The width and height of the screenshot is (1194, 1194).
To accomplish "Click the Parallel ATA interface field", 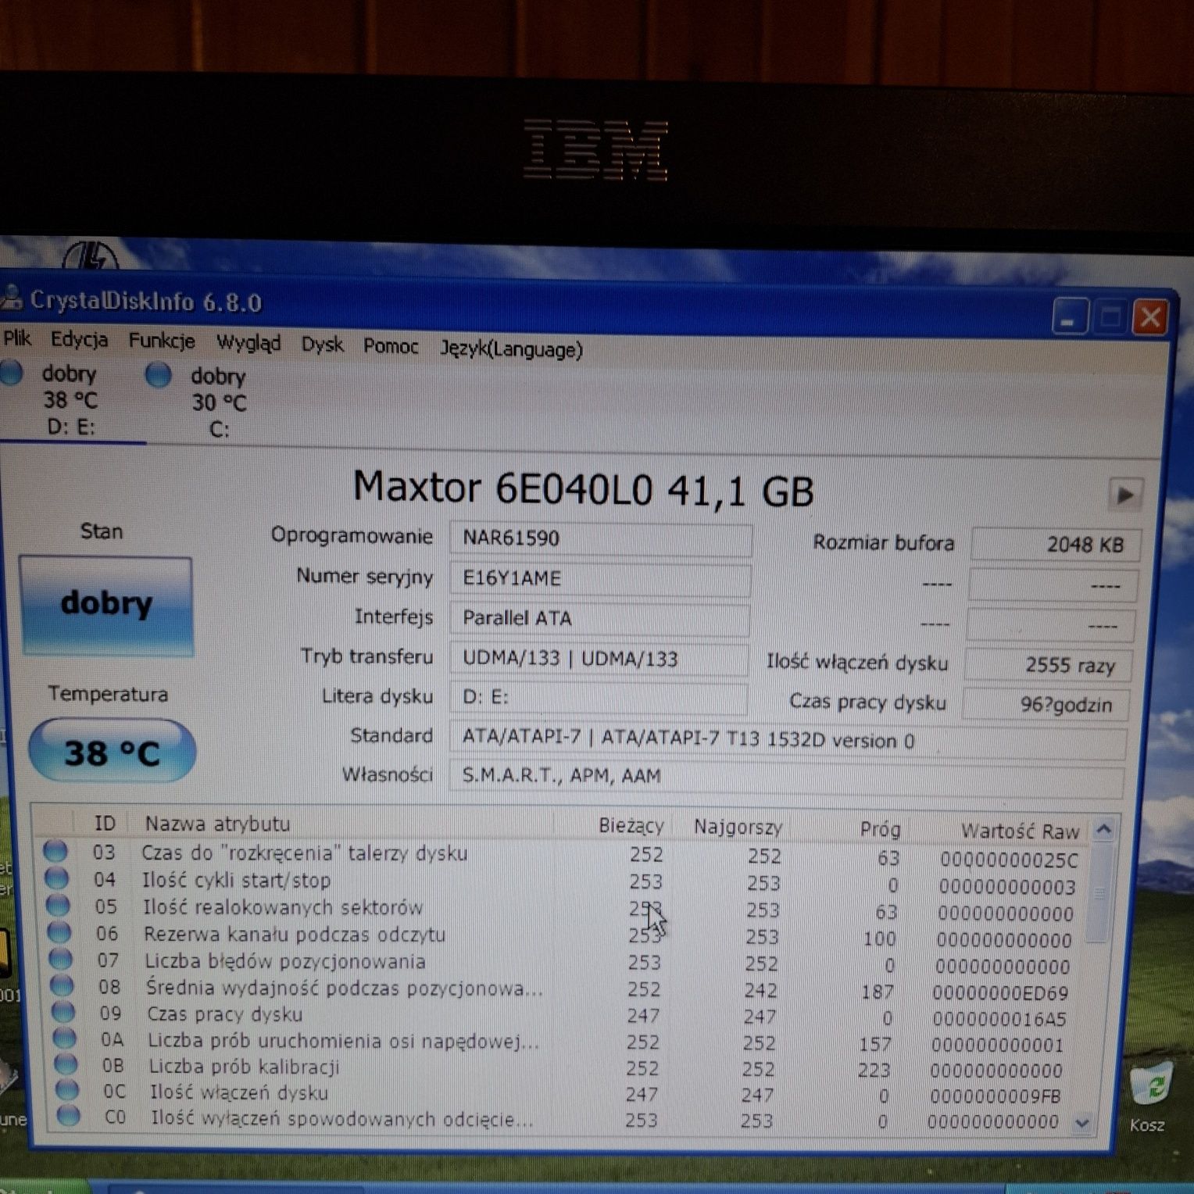I will point(599,619).
